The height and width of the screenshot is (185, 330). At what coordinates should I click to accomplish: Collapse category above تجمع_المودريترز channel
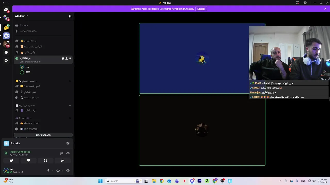[x=26, y=81]
